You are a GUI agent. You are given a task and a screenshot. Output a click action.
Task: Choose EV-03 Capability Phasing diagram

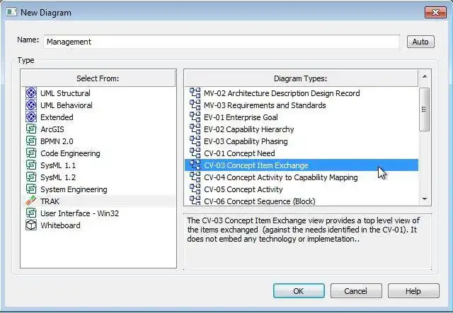click(245, 141)
